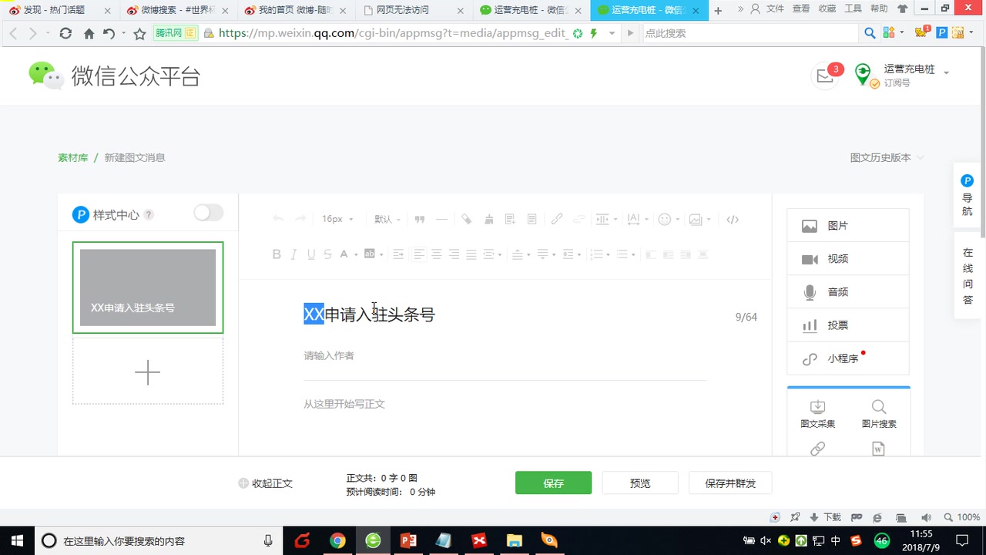Open the 图文采集 article collection tool

(x=818, y=414)
